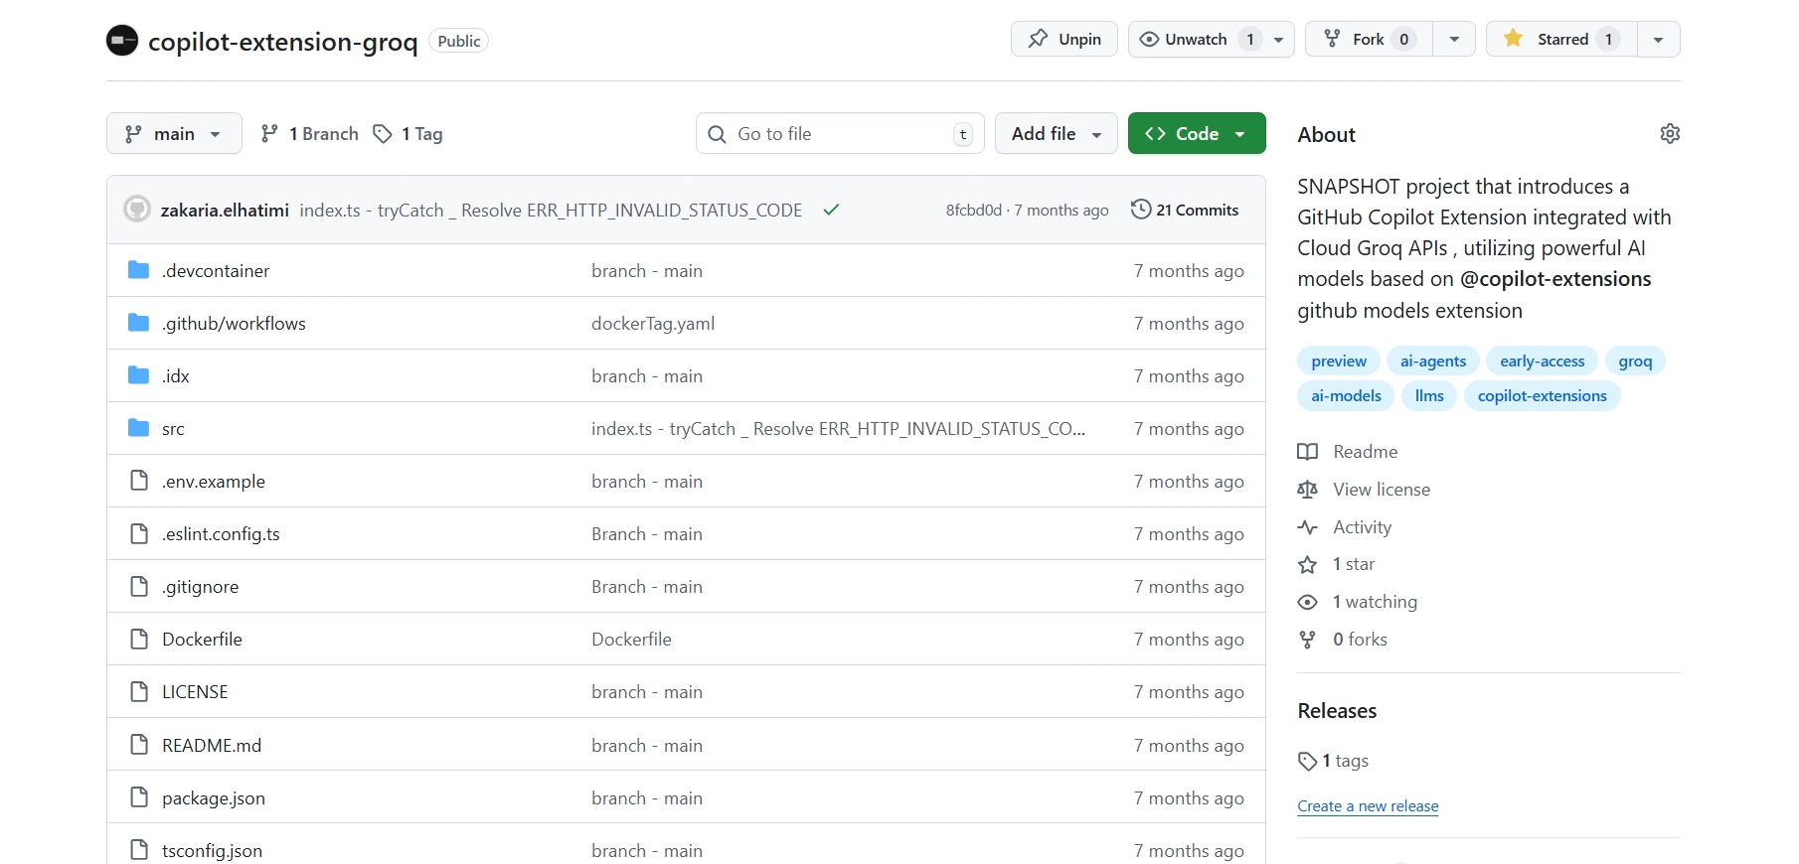The image size is (1799, 864).
Task: Open the .github/workflows folder
Action: tap(235, 324)
